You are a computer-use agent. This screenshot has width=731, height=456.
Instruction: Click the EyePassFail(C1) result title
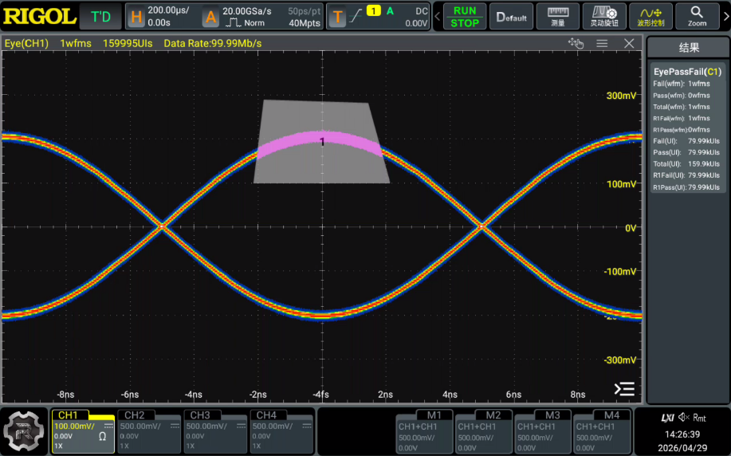[x=687, y=72]
